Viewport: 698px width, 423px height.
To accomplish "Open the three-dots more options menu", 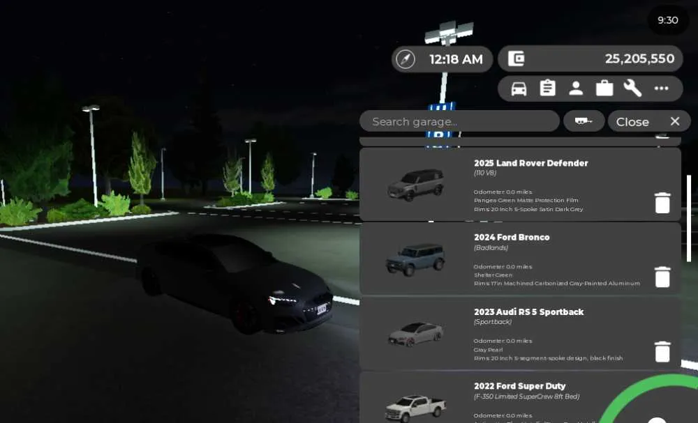I will [x=662, y=89].
